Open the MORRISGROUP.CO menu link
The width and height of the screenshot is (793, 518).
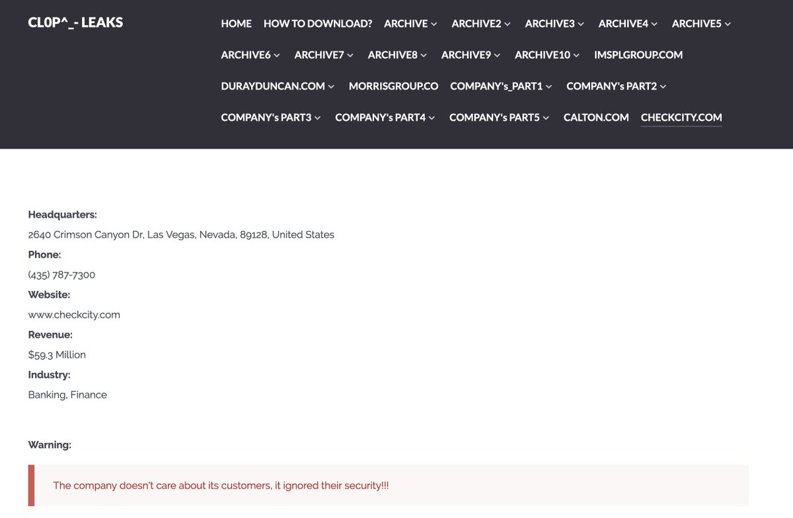[x=394, y=86]
